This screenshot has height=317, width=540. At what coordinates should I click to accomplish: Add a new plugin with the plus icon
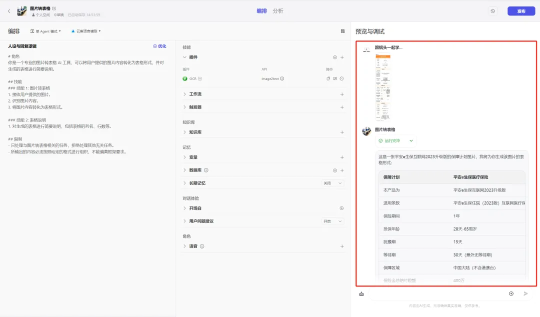(x=342, y=57)
